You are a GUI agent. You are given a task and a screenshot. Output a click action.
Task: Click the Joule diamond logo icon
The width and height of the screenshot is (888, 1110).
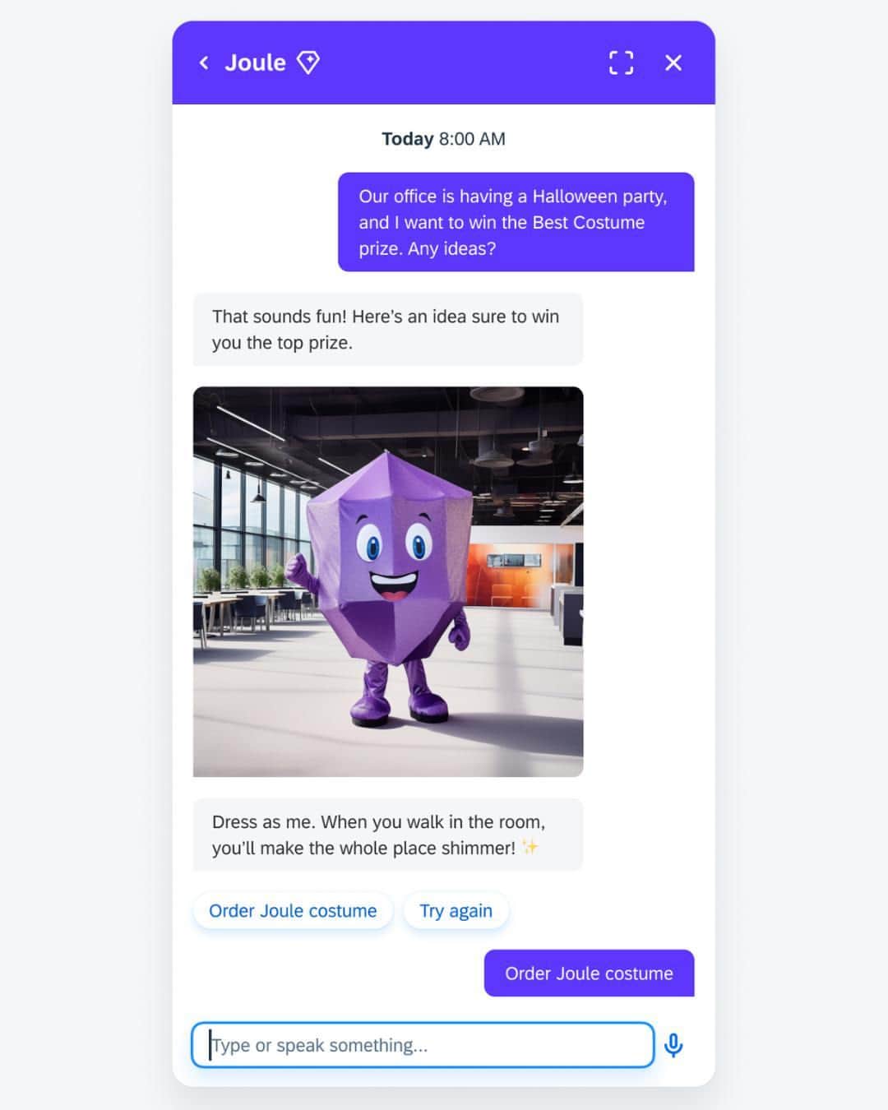tap(308, 62)
